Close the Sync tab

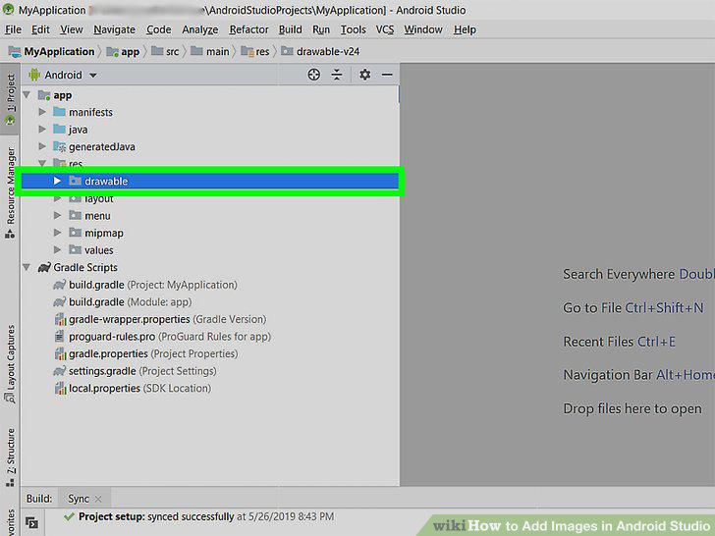pyautogui.click(x=98, y=499)
